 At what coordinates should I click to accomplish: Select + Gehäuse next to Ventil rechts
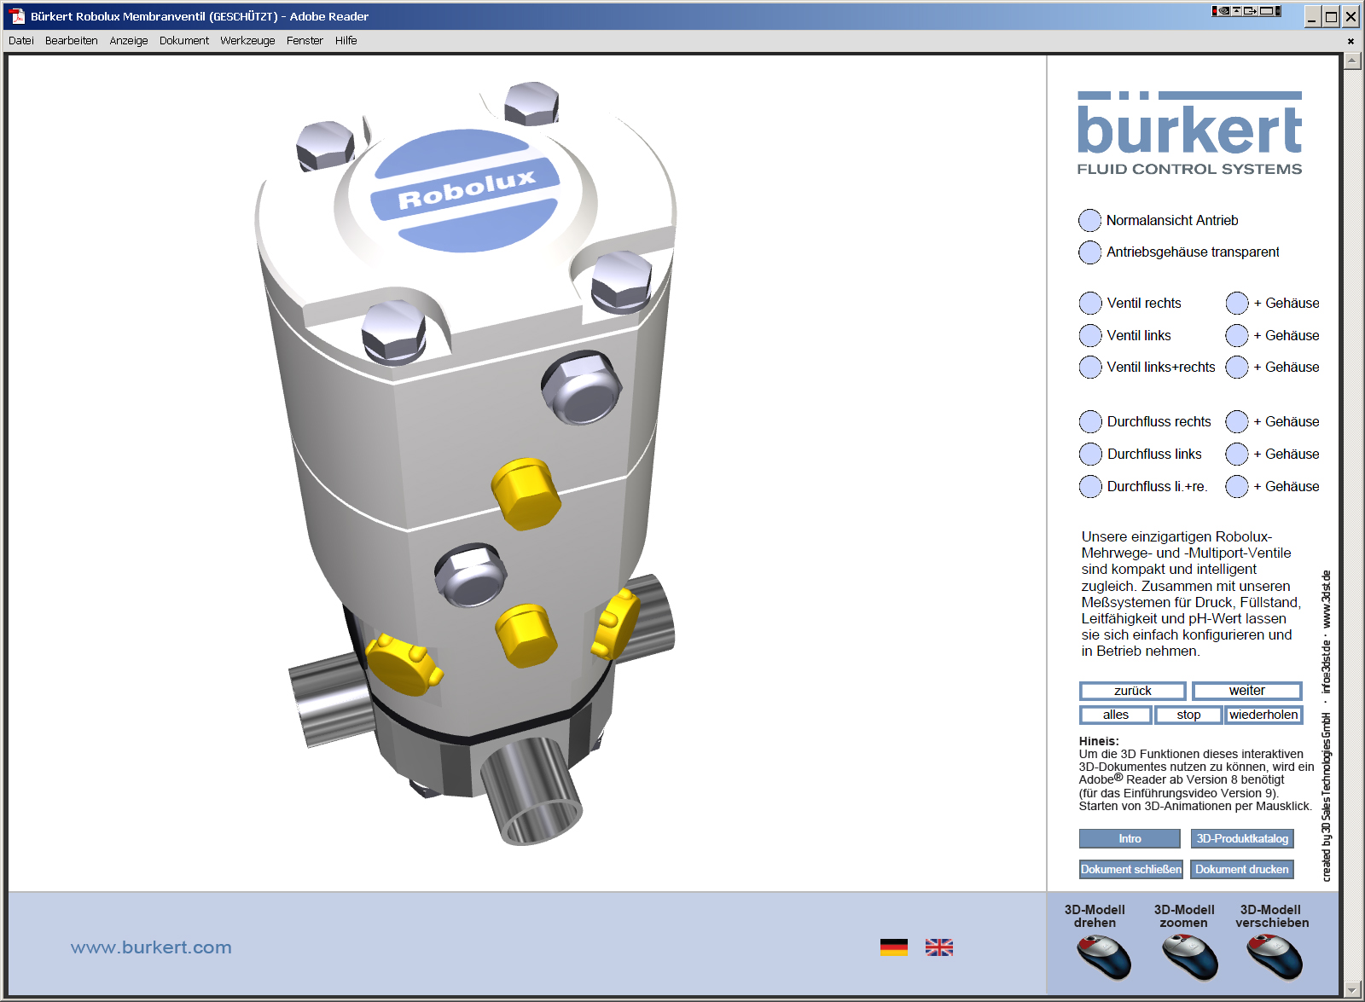coord(1235,303)
